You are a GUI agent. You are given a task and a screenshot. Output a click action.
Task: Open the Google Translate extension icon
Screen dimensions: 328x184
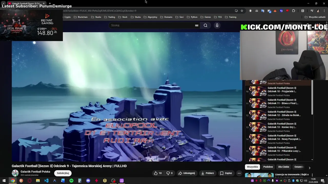[x=263, y=11]
